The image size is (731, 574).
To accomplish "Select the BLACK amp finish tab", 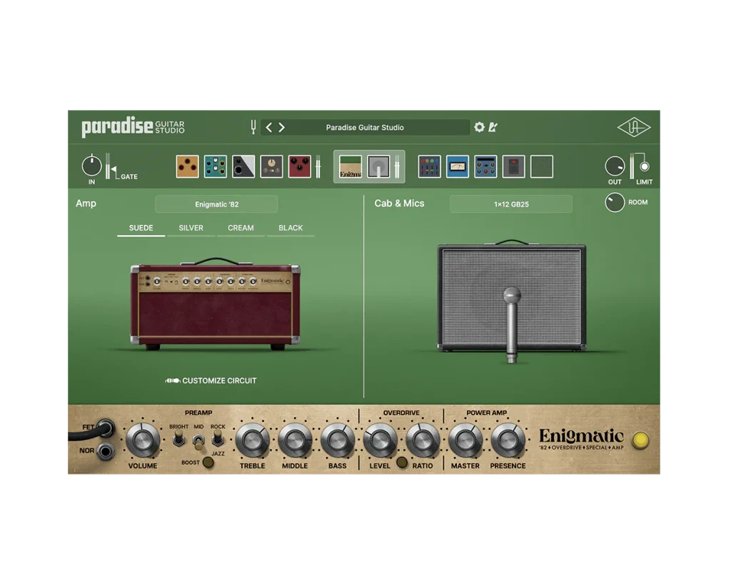I will pyautogui.click(x=291, y=228).
